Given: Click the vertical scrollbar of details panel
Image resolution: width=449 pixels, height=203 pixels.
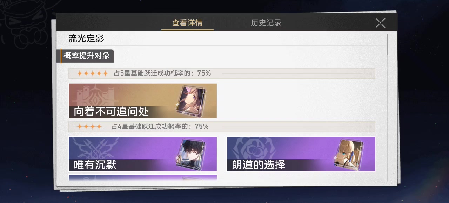Looking at the screenshot, I should pos(387,44).
